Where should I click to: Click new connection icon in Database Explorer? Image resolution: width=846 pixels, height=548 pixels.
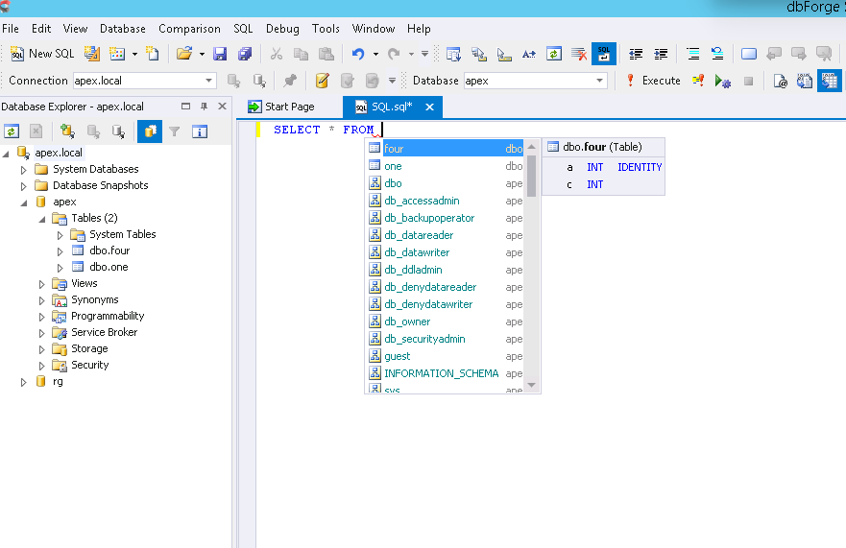point(67,131)
